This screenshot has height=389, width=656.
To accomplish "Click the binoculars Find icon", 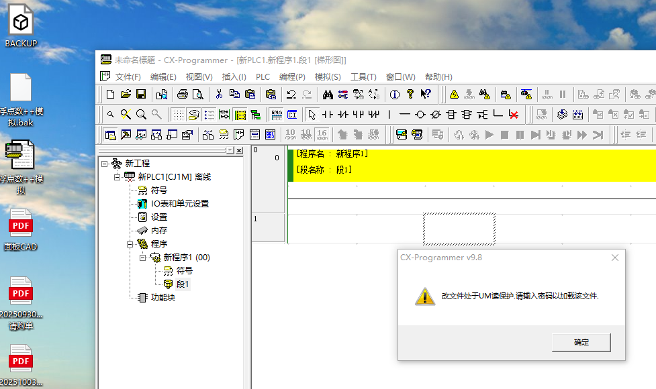I will click(x=328, y=95).
